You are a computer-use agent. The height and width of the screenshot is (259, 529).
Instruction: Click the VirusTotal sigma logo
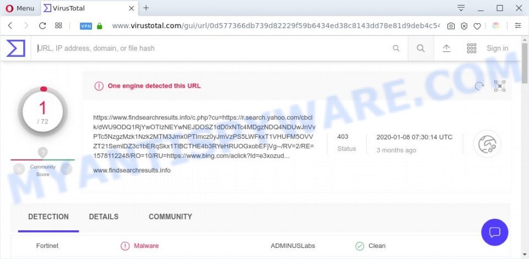tap(15, 48)
